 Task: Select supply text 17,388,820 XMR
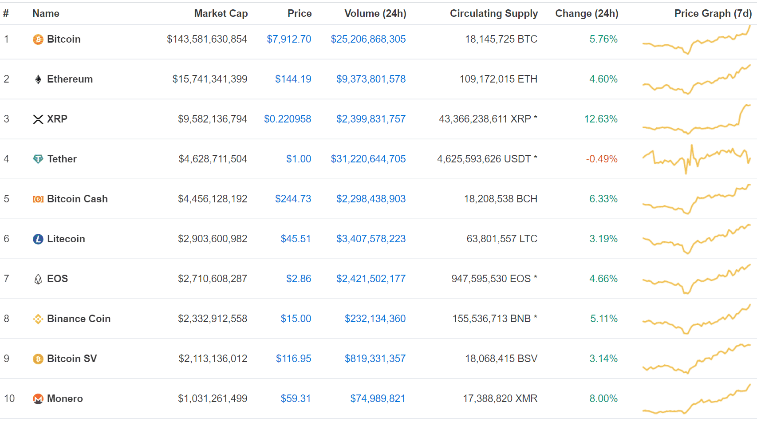click(500, 398)
